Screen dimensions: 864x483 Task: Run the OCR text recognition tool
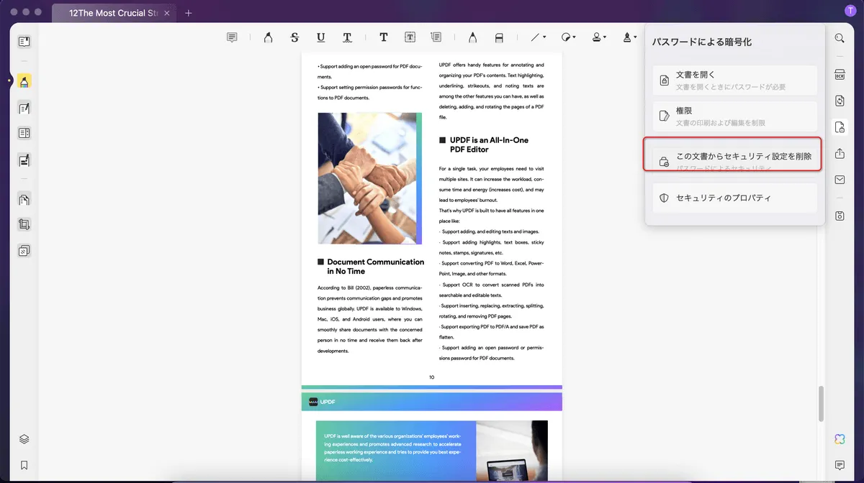click(840, 75)
